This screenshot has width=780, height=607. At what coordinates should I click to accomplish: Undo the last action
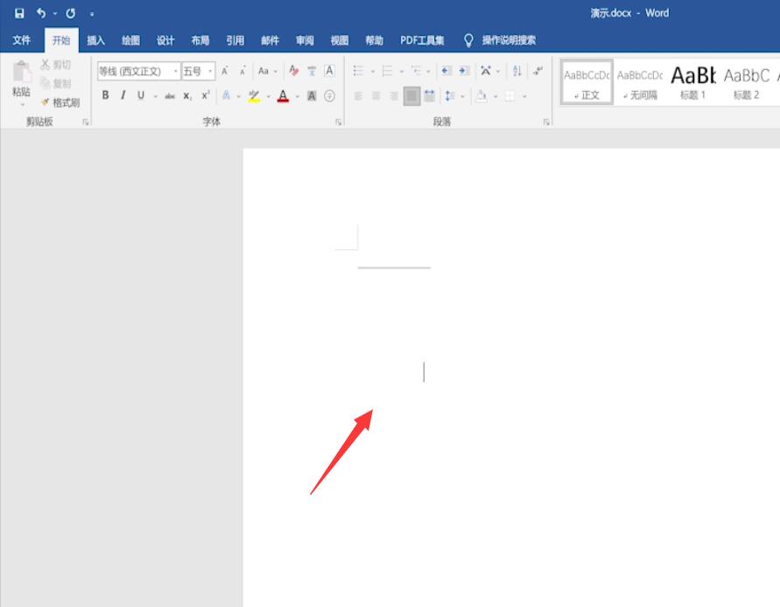(x=41, y=13)
